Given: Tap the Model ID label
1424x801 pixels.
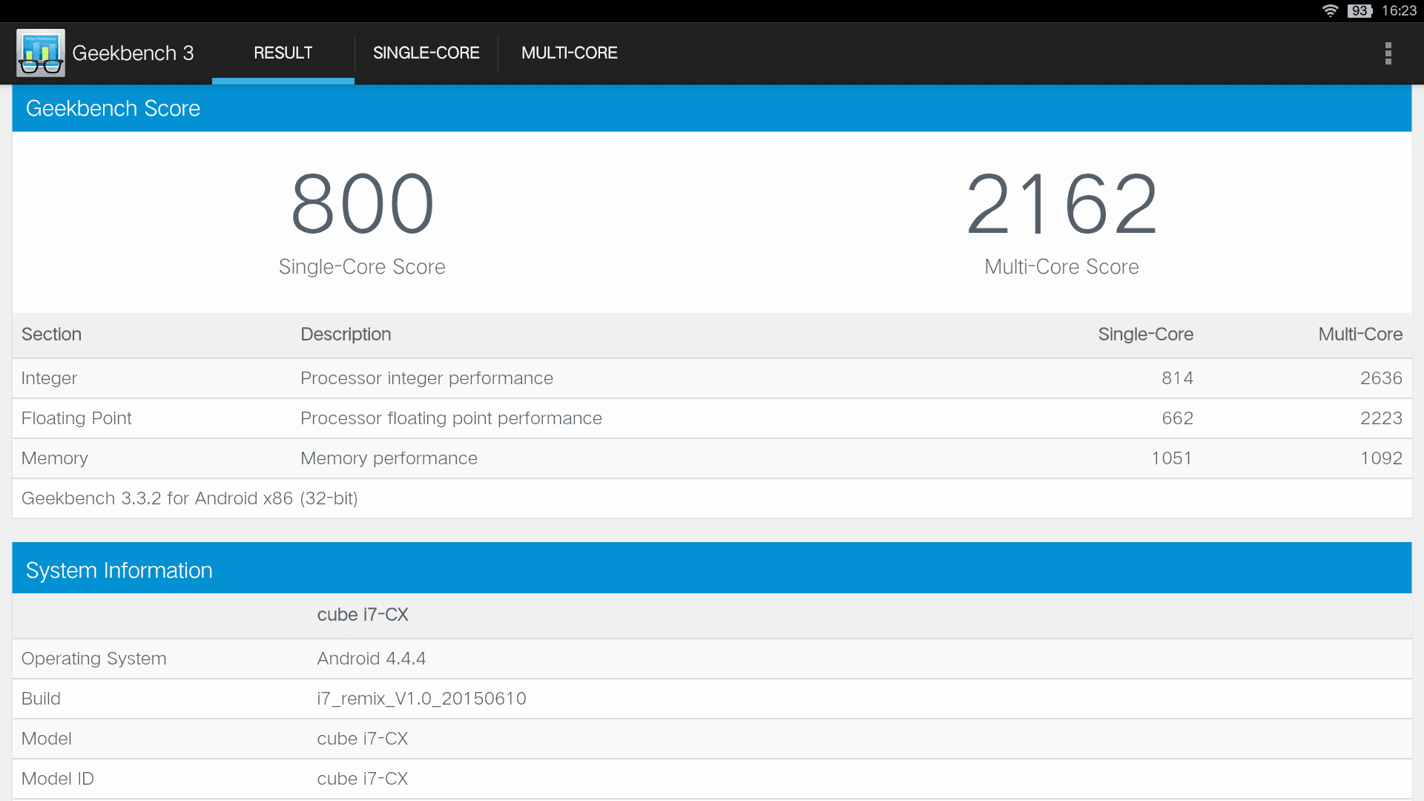Looking at the screenshot, I should tap(58, 779).
